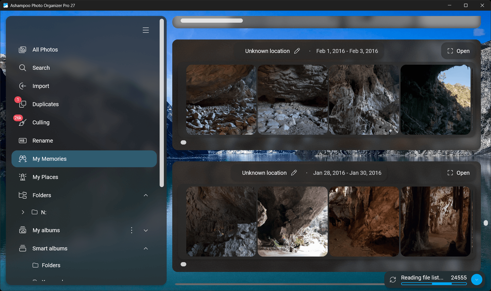Open the Search section
491x291 pixels.
(x=84, y=68)
